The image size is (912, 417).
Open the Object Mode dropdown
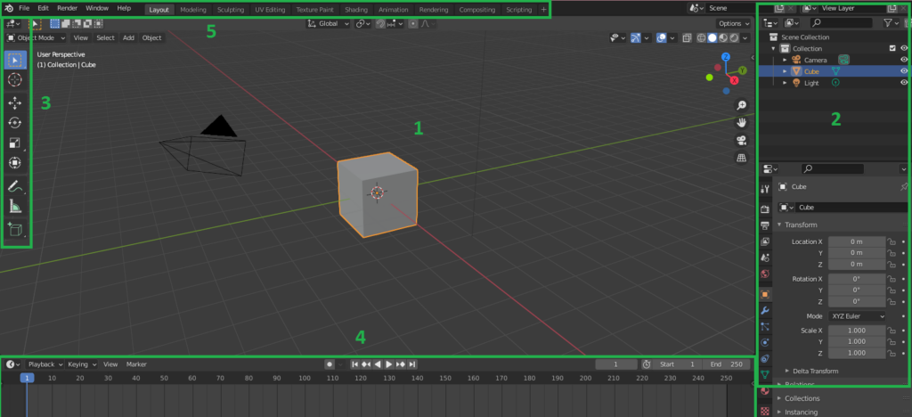(36, 37)
